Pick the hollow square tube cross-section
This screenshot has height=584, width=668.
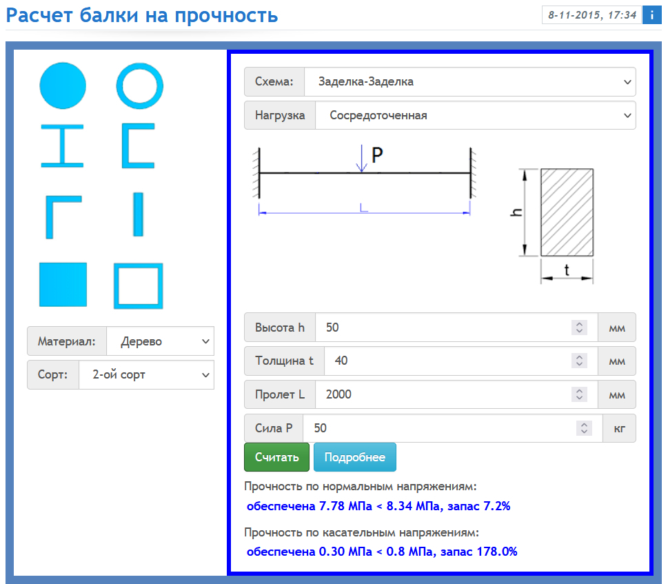[139, 286]
